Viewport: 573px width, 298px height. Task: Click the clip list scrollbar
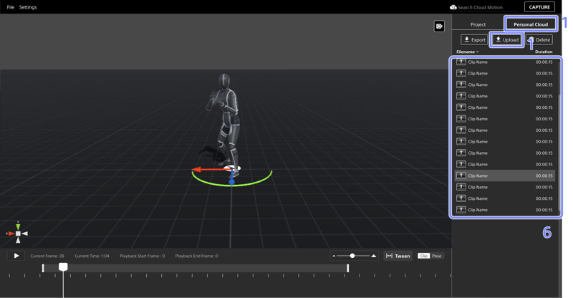tap(559, 152)
